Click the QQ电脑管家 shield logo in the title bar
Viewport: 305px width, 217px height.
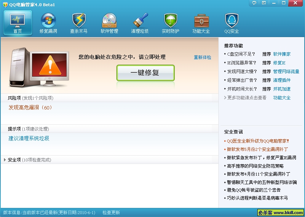tap(5, 5)
